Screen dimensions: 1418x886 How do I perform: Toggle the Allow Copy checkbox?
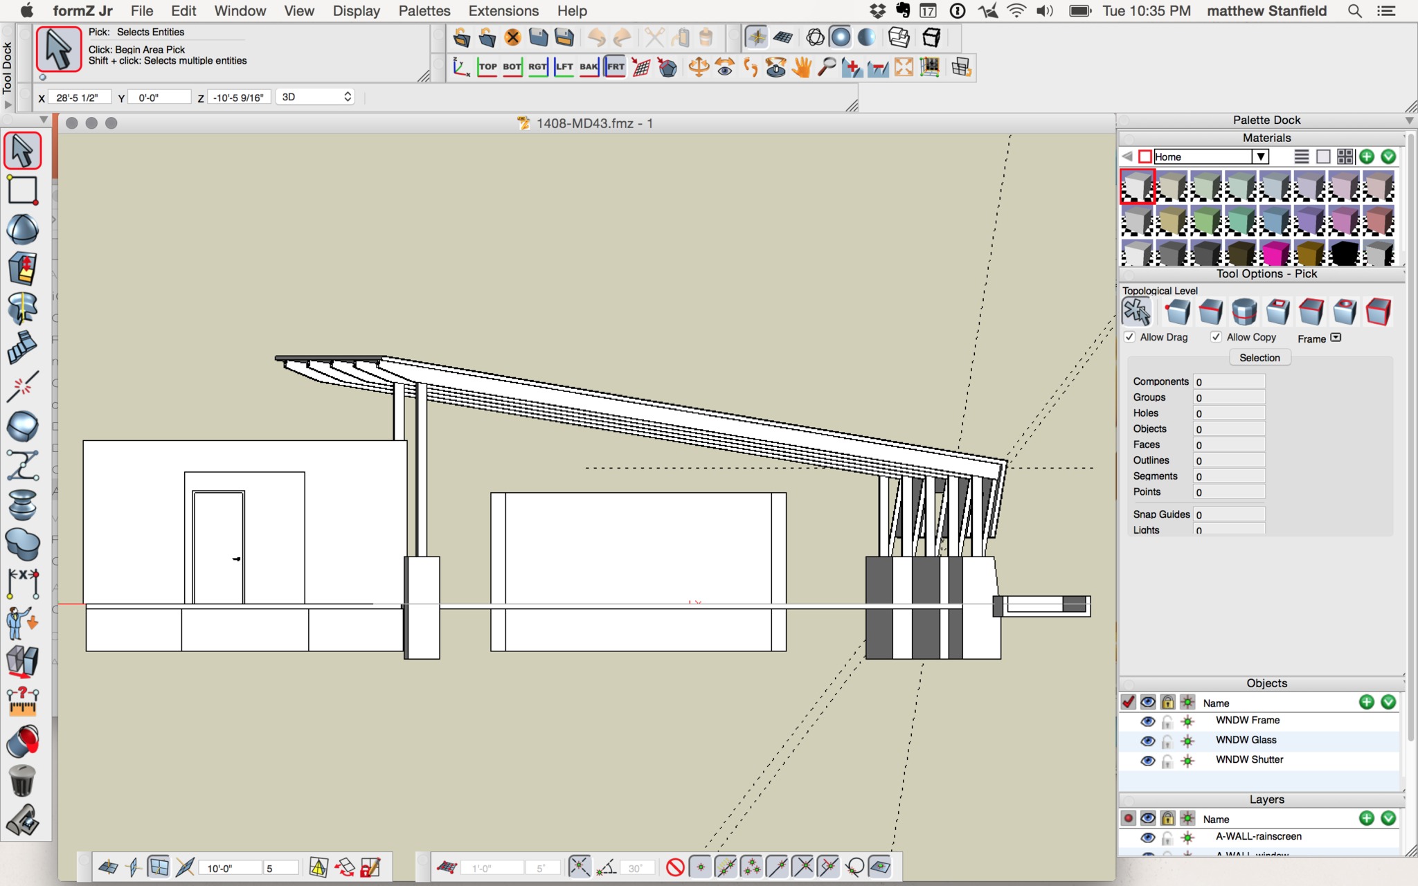[x=1216, y=337]
